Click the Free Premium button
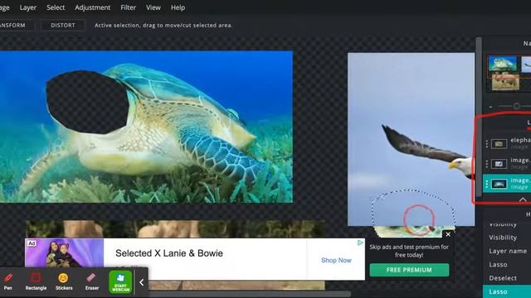 click(409, 270)
